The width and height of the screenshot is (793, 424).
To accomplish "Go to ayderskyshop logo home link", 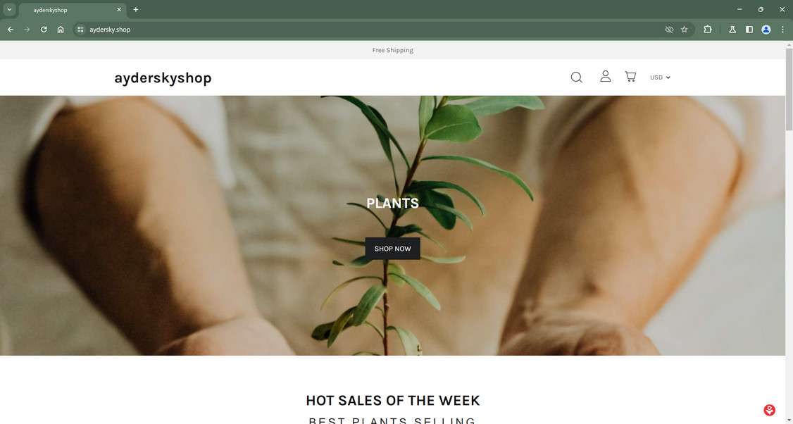I will (163, 78).
